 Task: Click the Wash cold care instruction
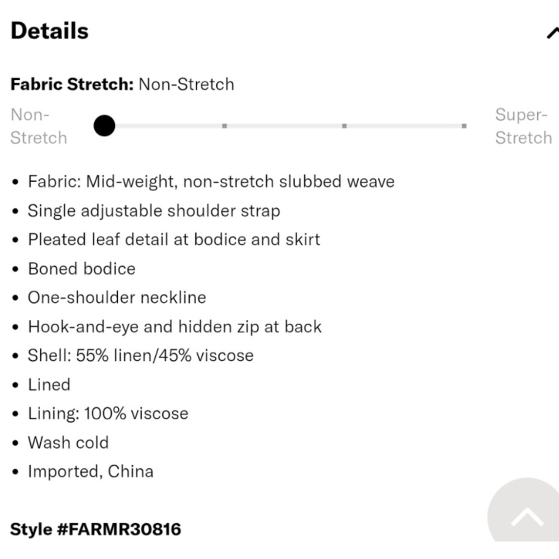pyautogui.click(x=68, y=443)
